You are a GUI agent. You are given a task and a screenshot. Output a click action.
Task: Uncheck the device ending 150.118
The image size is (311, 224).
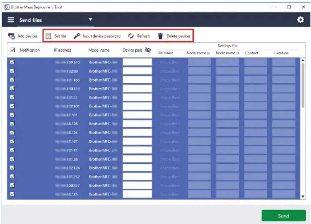(12, 89)
